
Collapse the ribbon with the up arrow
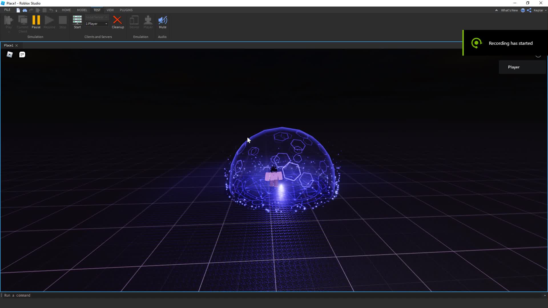496,10
